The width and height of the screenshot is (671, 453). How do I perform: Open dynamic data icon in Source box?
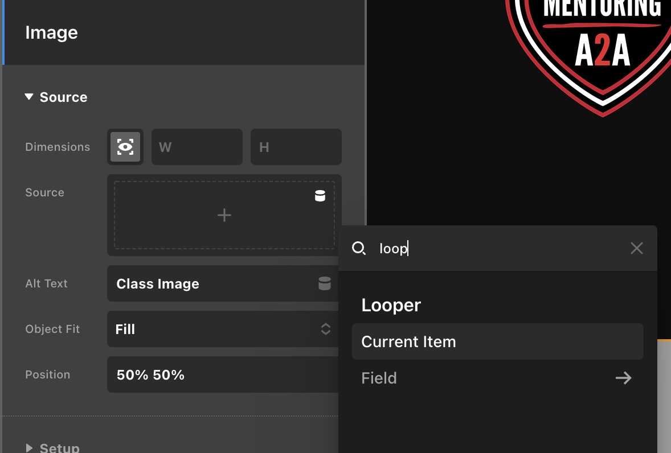[x=320, y=196]
